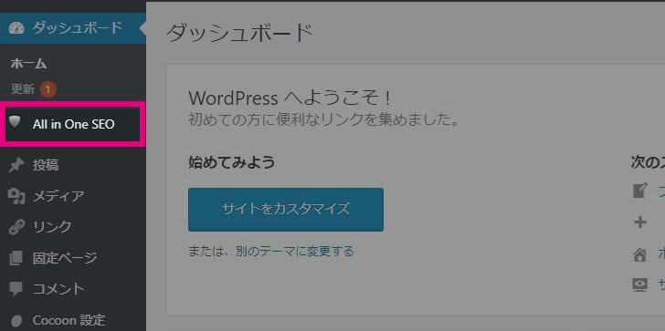Click the speech bubble icon beside コメント
The width and height of the screenshot is (665, 331).
pos(16,289)
